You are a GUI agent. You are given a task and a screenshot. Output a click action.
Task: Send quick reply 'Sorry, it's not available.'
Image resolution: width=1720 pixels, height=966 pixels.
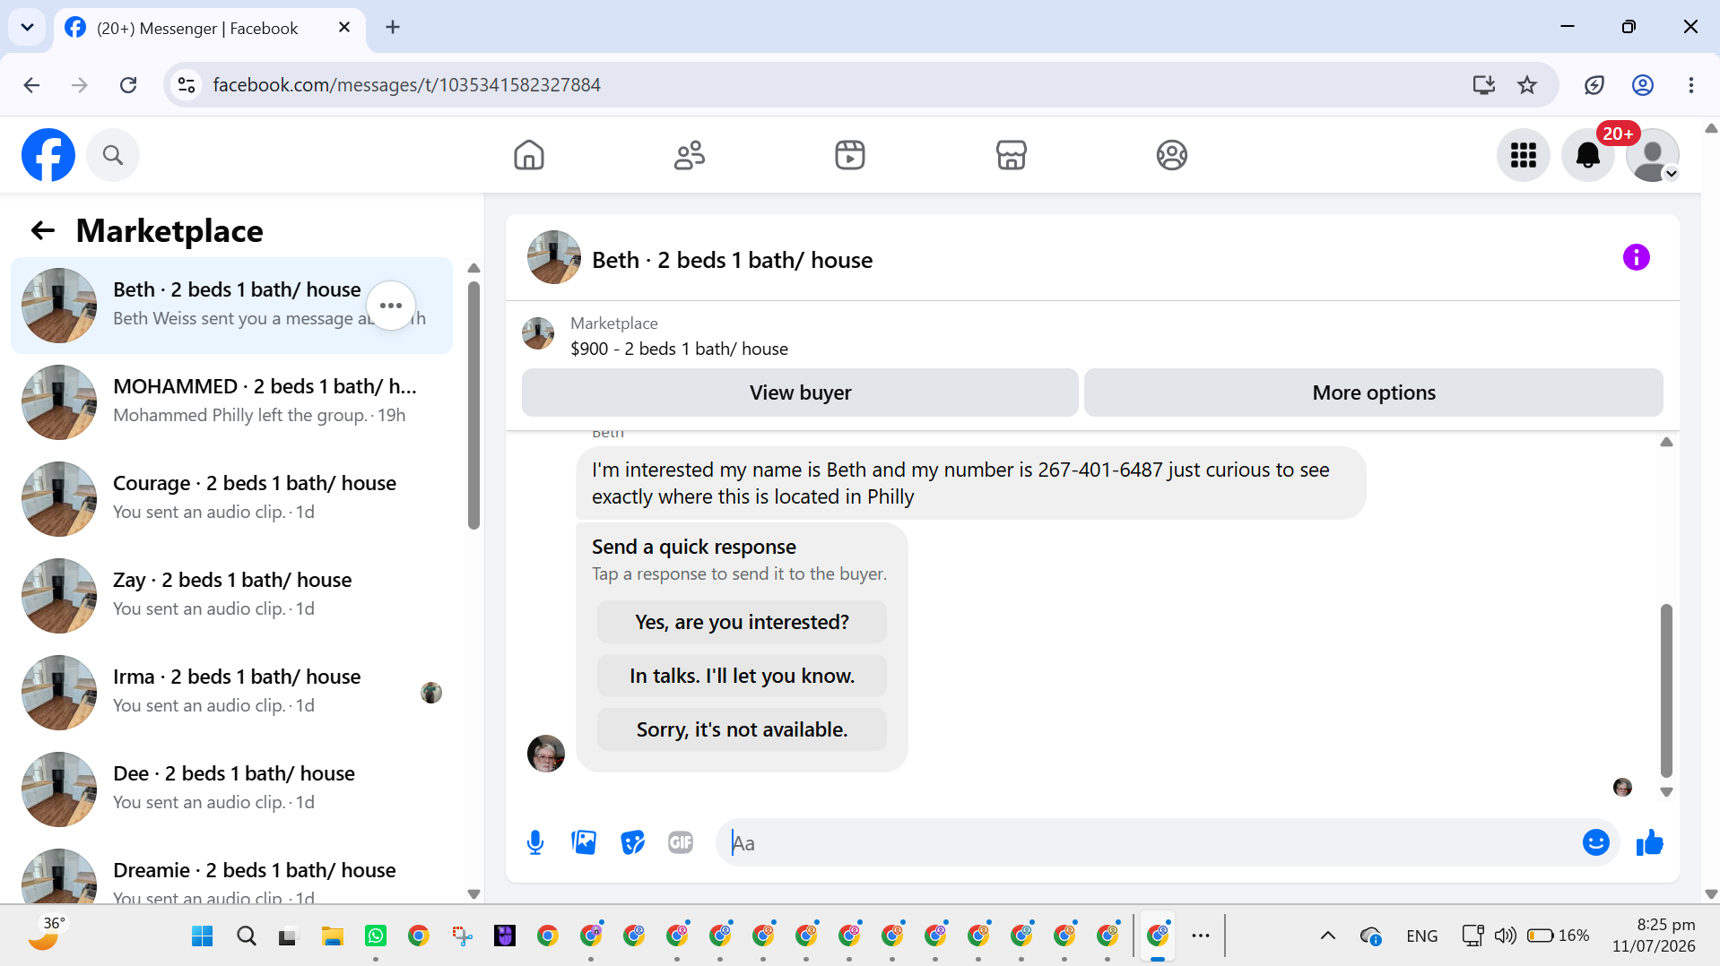742,729
